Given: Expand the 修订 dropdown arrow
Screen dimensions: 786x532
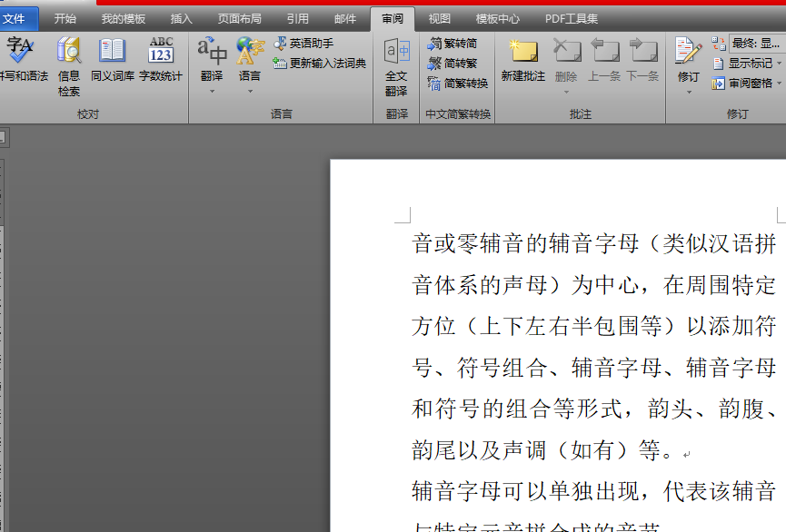Looking at the screenshot, I should (689, 93).
